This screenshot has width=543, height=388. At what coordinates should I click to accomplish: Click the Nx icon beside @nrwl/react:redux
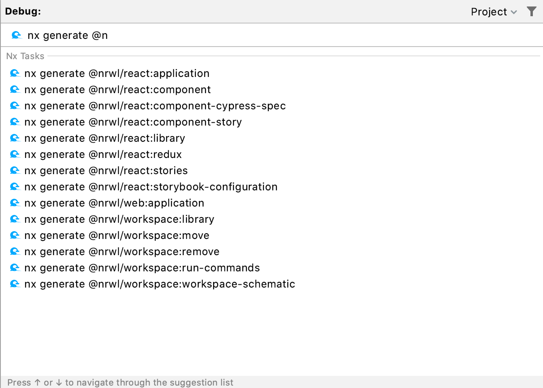click(15, 154)
